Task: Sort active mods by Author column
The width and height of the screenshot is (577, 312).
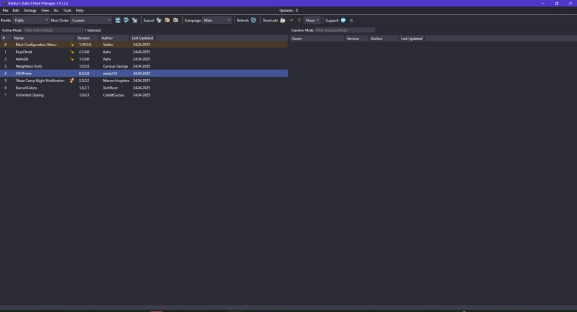Action: click(x=114, y=38)
